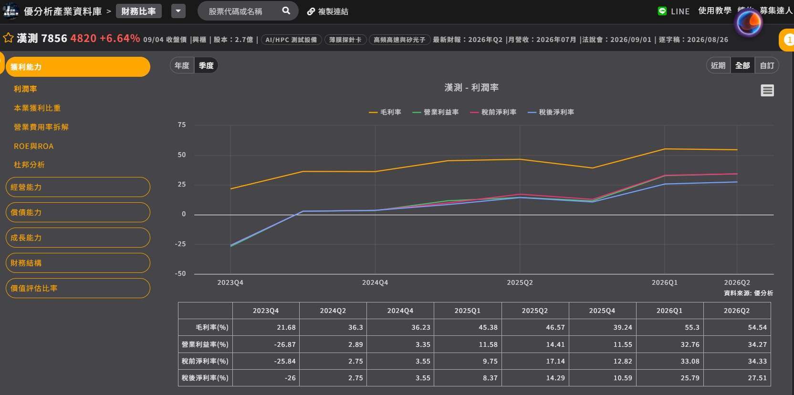Click 營業利益率(%) row label
Screen dimensions: 794x395
tap(205, 344)
